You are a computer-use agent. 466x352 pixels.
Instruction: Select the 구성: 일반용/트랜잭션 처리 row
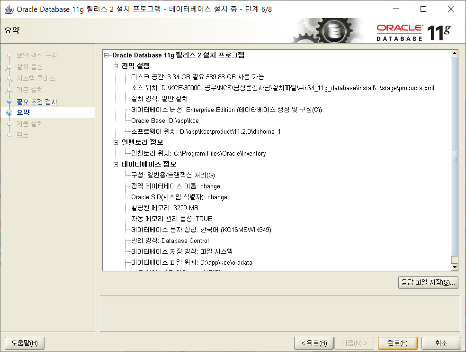tap(173, 175)
